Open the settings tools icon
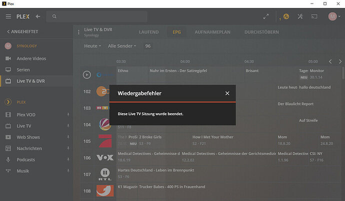The image size is (345, 201). 300,16
